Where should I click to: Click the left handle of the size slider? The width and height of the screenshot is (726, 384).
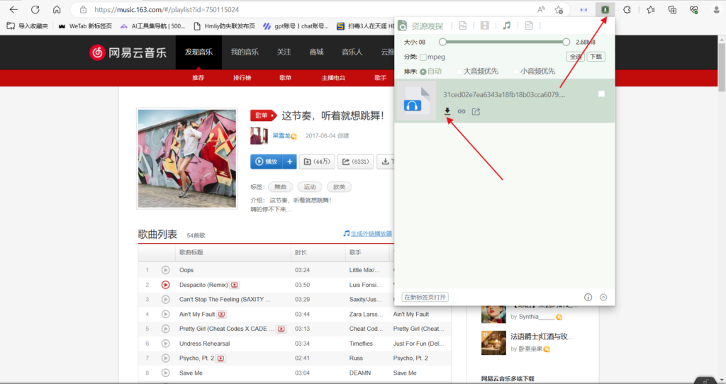pyautogui.click(x=442, y=42)
